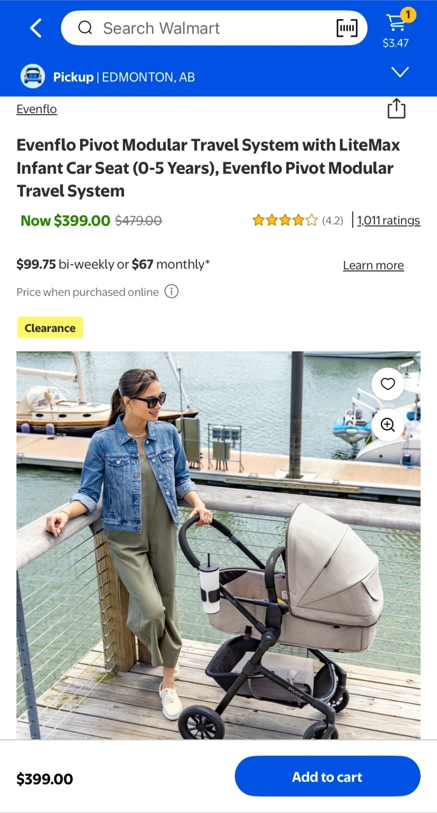The image size is (437, 813).
Task: Toggle the heart favorite button
Action: [388, 384]
